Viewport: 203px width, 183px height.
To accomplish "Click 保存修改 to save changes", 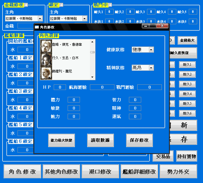I will coord(139,140).
